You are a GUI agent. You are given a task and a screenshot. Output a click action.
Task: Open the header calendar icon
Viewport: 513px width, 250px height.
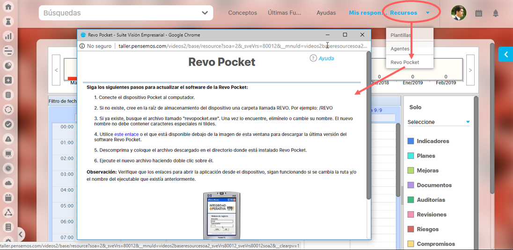coord(479,13)
